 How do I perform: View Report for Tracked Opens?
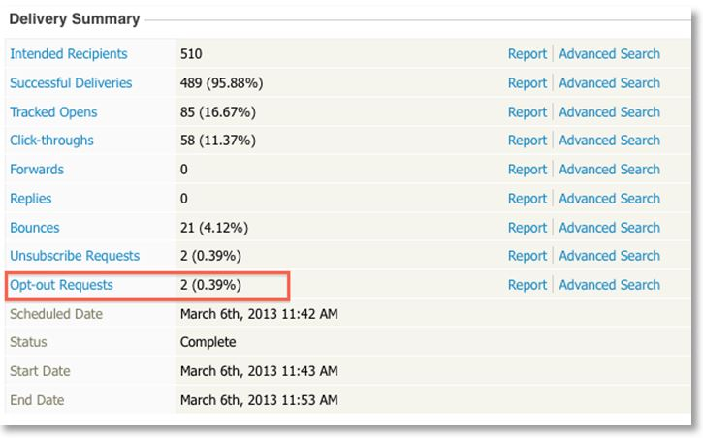click(527, 112)
